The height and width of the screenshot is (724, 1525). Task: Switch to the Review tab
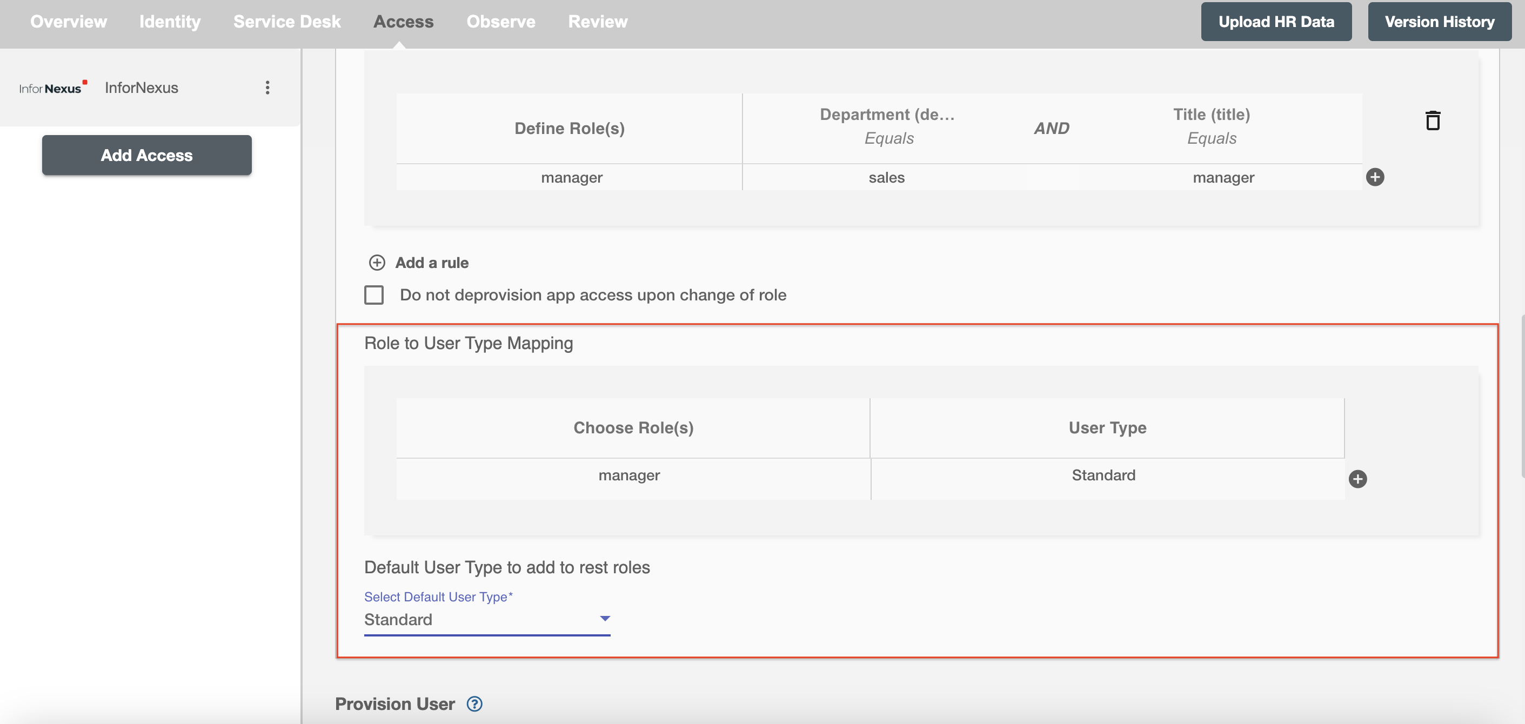[x=598, y=21]
